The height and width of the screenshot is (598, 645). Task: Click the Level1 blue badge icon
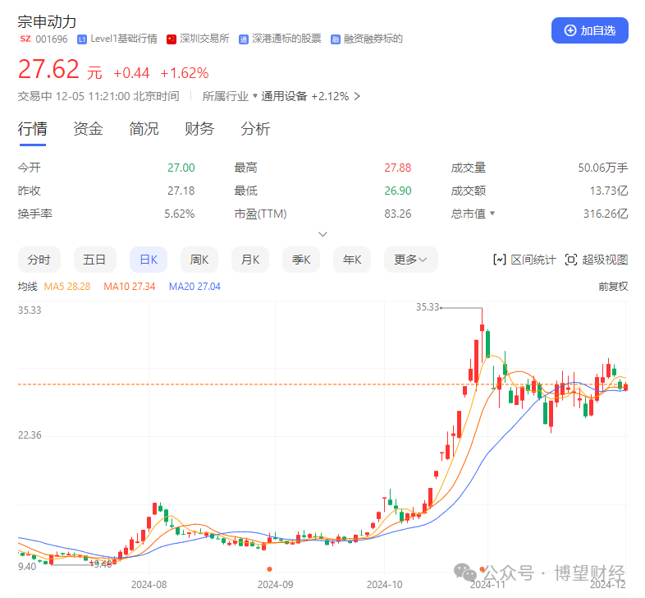point(82,39)
